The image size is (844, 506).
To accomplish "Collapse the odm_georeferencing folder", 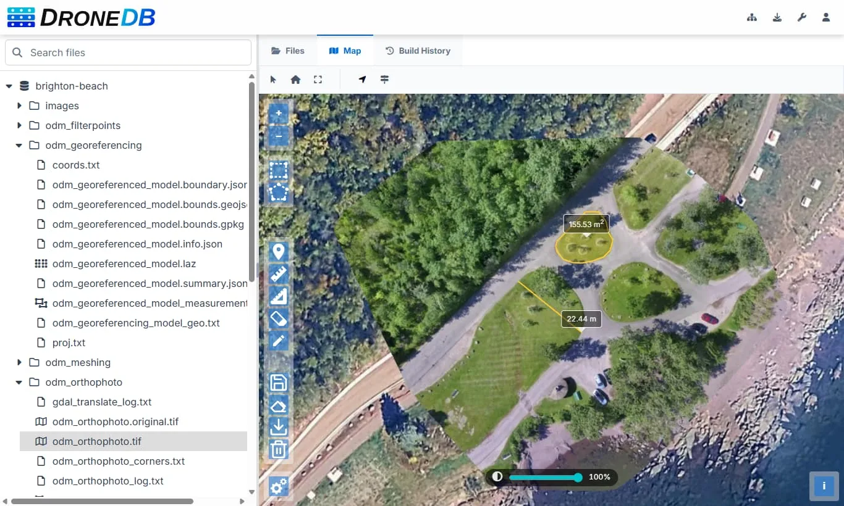I will (19, 146).
